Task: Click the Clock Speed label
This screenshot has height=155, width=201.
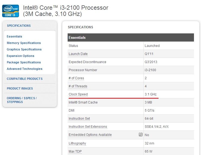Action: tap(78, 94)
